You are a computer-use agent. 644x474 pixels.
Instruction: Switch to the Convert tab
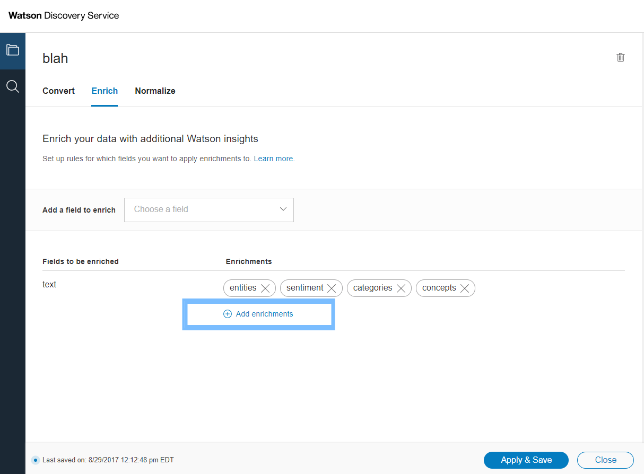[x=58, y=91]
